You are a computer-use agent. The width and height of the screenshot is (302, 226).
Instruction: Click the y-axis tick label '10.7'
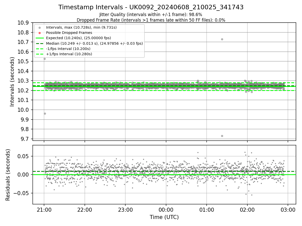coord(23,42)
